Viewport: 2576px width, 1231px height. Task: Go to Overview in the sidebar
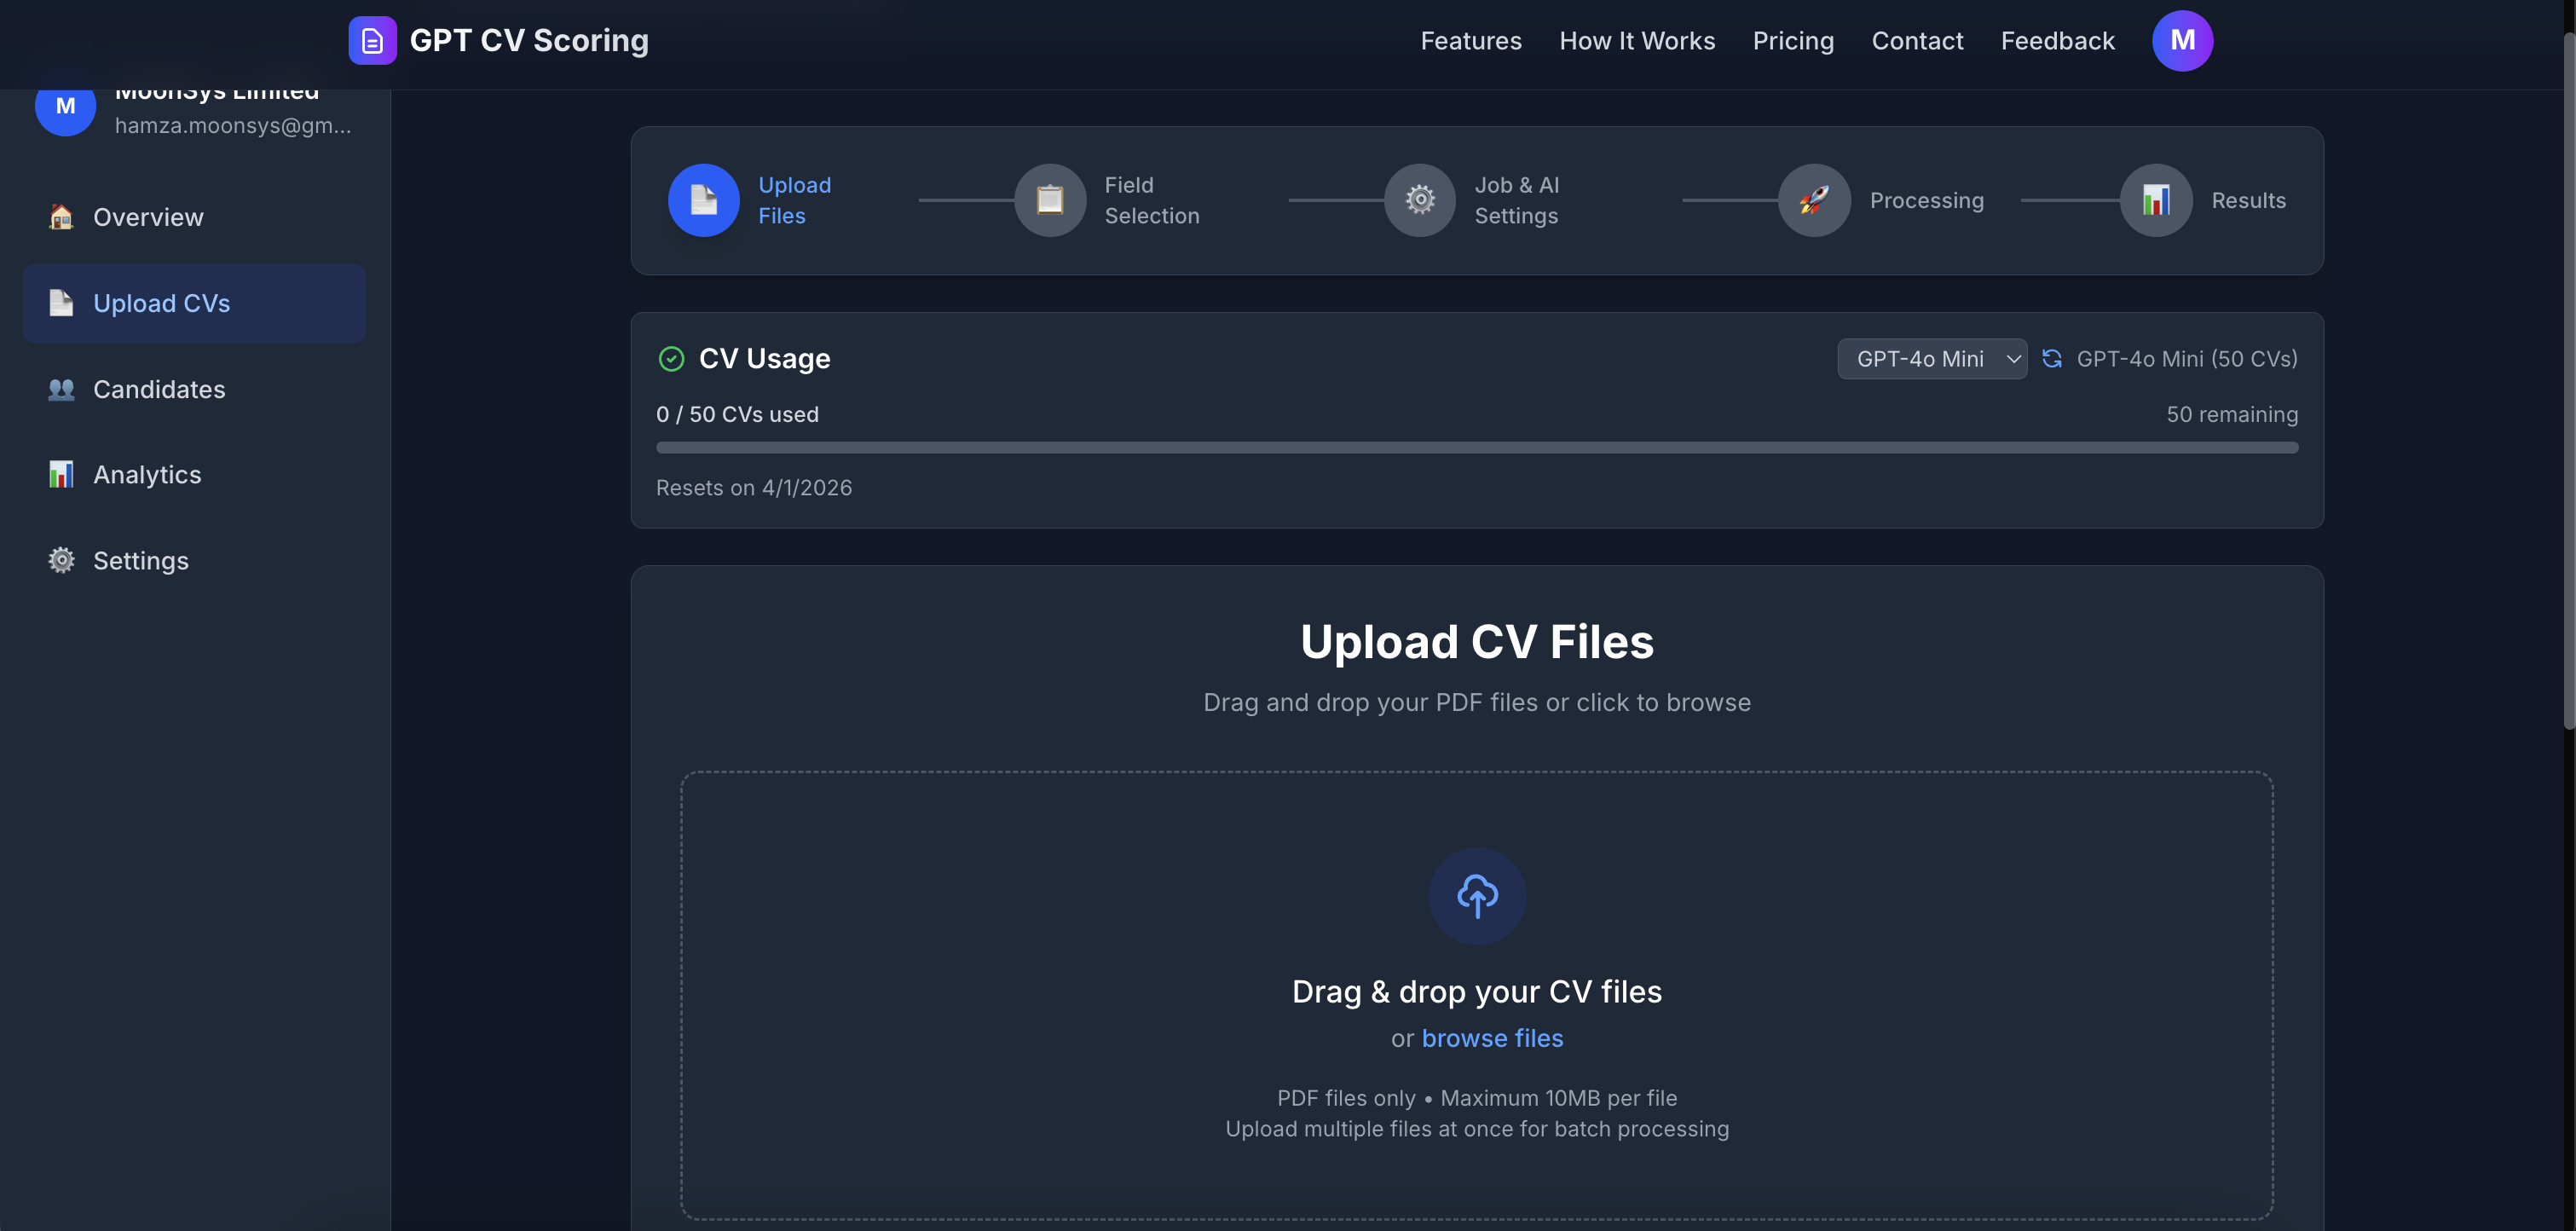point(148,217)
